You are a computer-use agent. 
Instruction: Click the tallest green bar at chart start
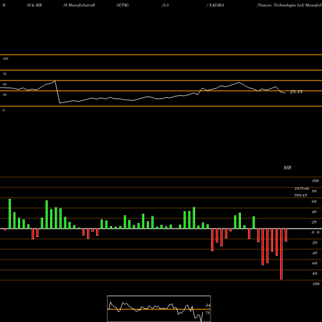(10, 214)
